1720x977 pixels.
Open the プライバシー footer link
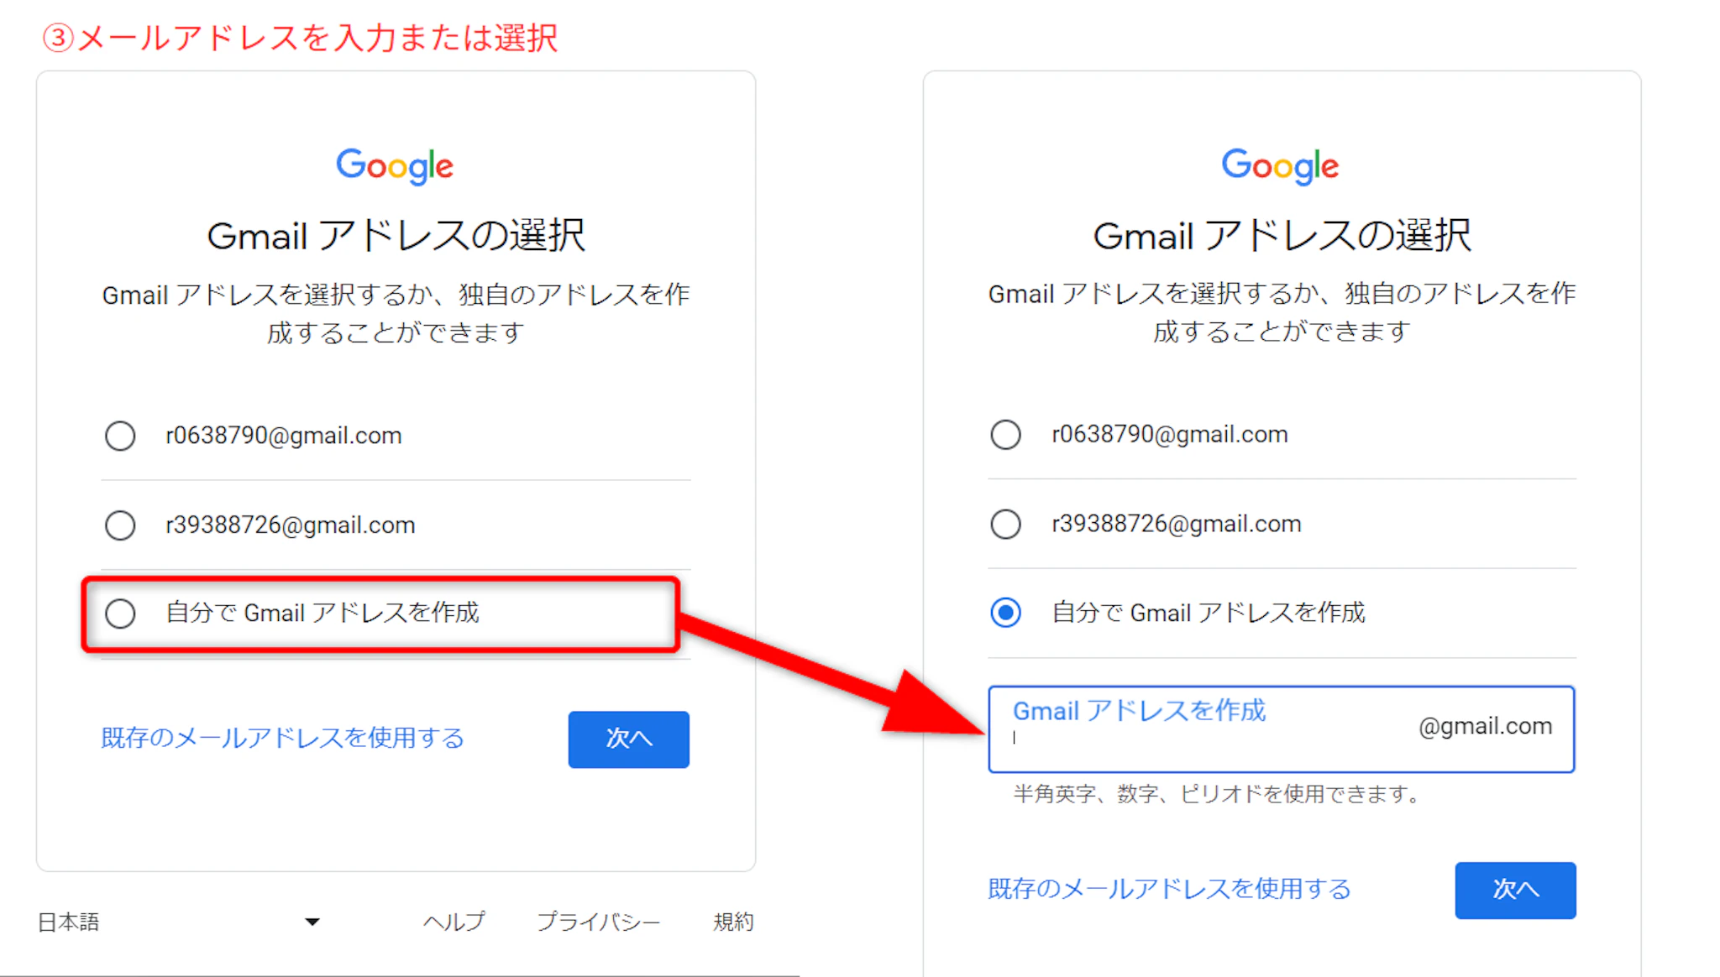[x=598, y=922]
